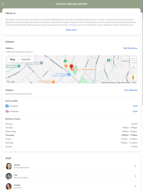
Task: Expand About us with Show more
Action: [71, 30]
